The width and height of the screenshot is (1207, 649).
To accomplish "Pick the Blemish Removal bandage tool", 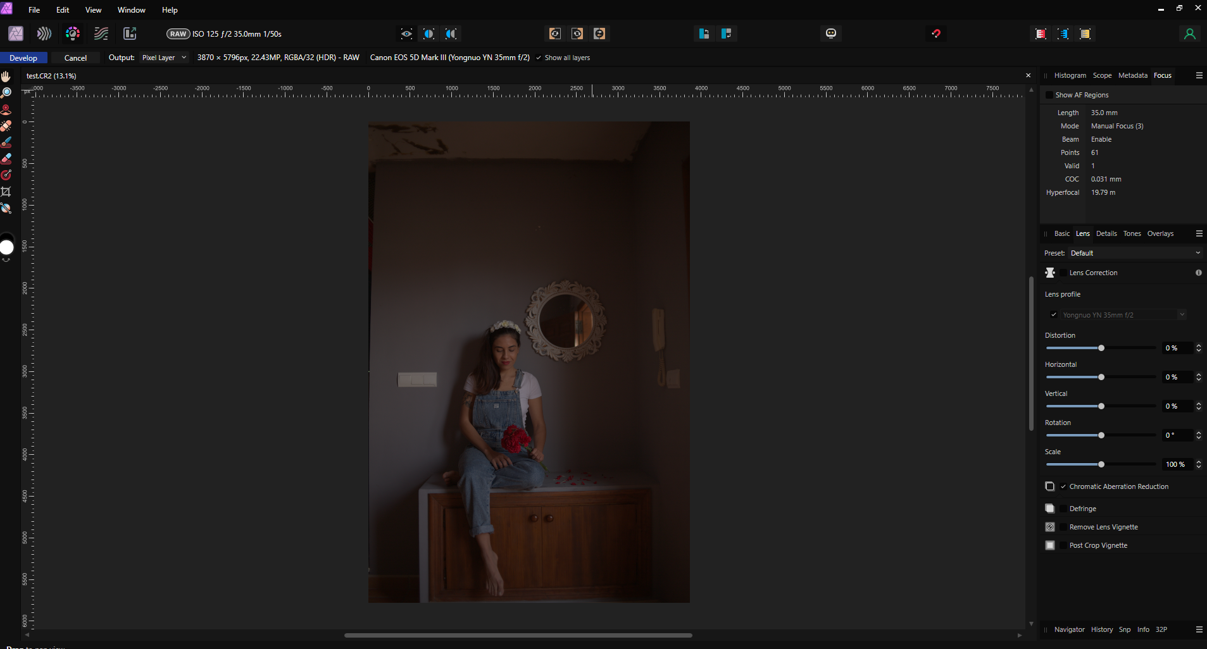I will tap(6, 126).
